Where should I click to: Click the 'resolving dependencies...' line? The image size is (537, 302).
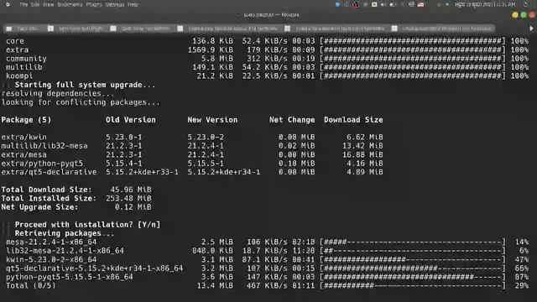[58, 93]
